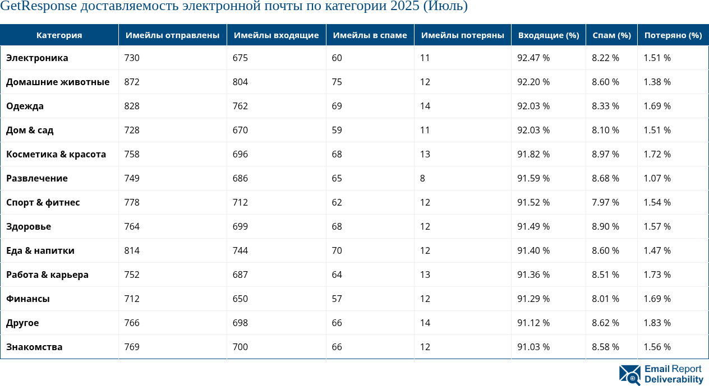Click lost count '13' in Косметика & красота row
The height and width of the screenshot is (386, 709).
pyautogui.click(x=425, y=154)
